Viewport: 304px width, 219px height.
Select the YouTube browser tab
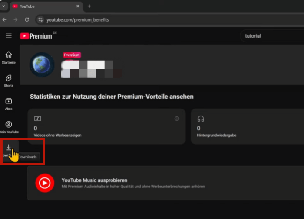[46, 6]
